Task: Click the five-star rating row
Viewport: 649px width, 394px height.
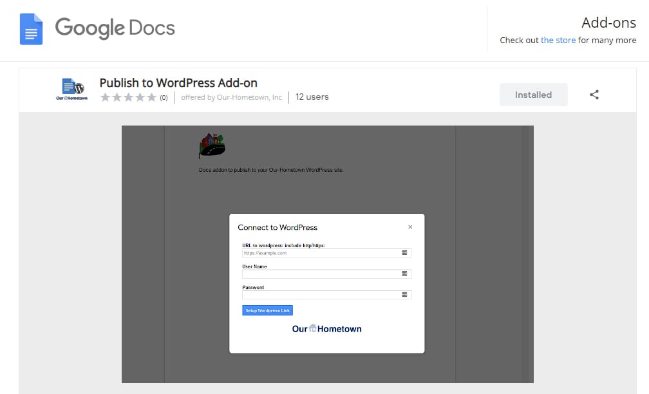Action: pyautogui.click(x=128, y=97)
